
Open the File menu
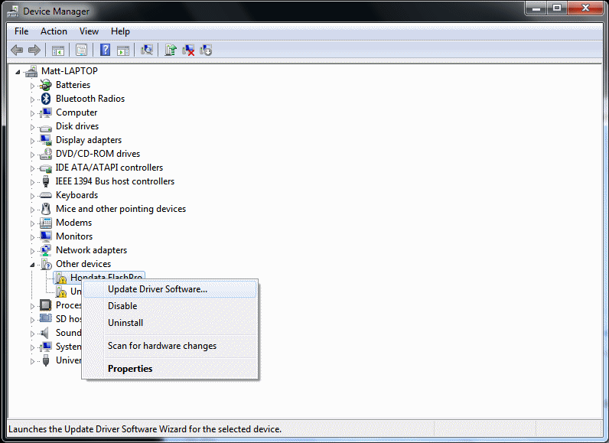(x=21, y=31)
